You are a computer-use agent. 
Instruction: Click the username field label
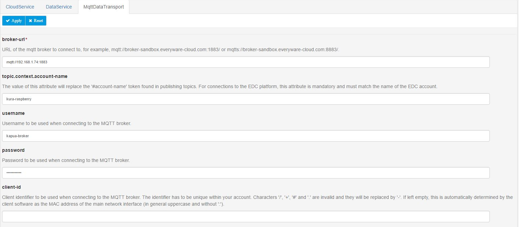13,113
